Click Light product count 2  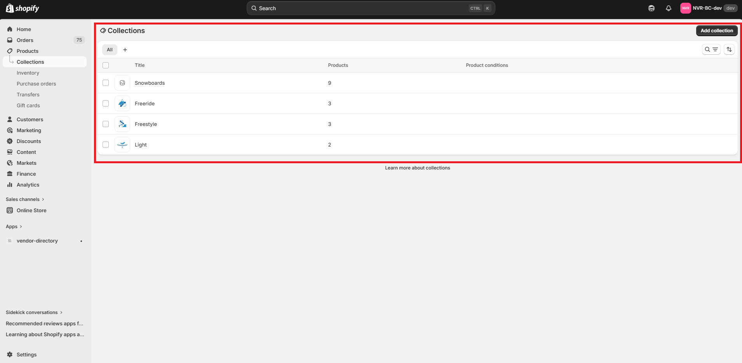point(329,145)
